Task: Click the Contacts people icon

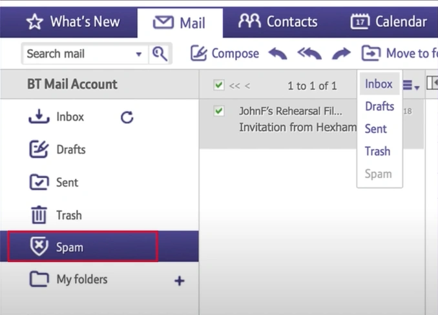Action: click(x=249, y=21)
